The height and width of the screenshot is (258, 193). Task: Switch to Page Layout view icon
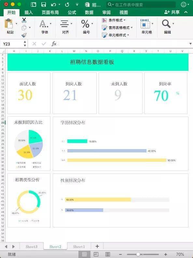[96, 254]
